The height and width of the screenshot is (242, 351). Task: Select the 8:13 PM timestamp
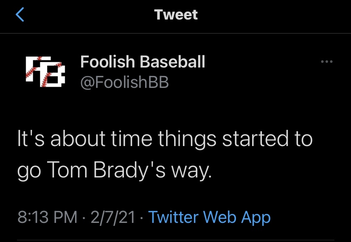point(47,217)
